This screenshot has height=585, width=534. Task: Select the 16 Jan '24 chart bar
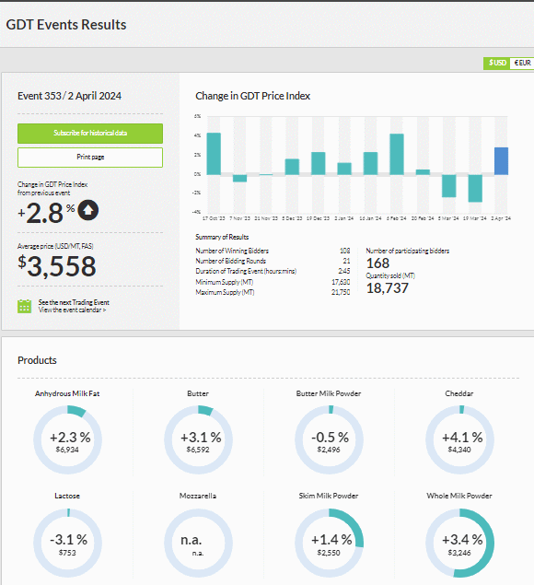(x=370, y=163)
